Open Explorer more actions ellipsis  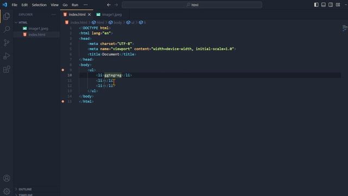(x=53, y=15)
